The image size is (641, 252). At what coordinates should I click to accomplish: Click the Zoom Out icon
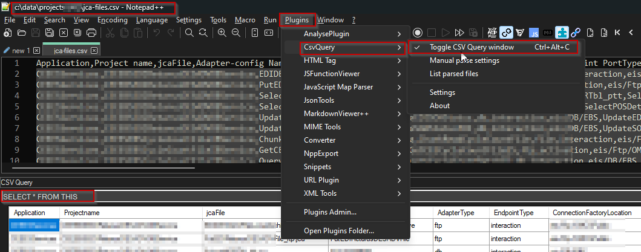[235, 33]
